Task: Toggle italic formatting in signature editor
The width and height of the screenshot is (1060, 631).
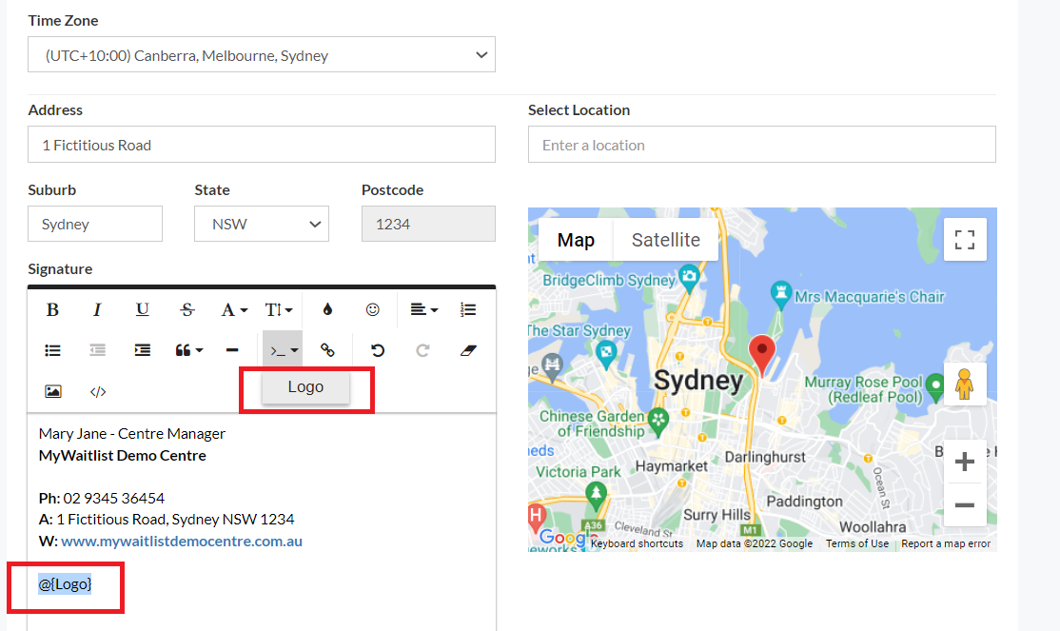Action: 97,309
